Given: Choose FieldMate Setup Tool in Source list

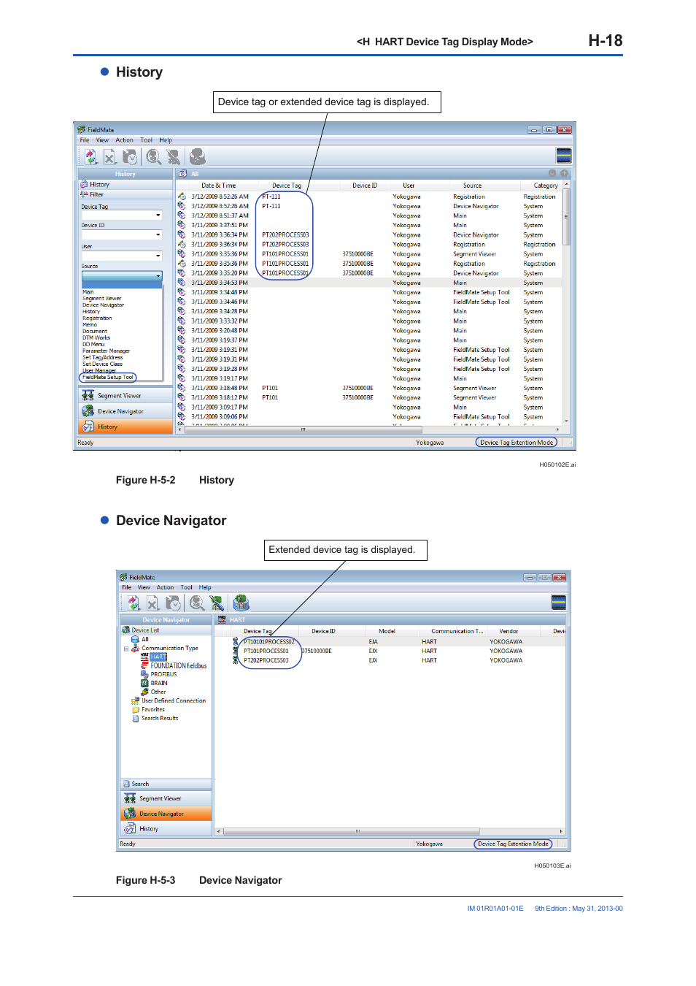Looking at the screenshot, I should [108, 378].
